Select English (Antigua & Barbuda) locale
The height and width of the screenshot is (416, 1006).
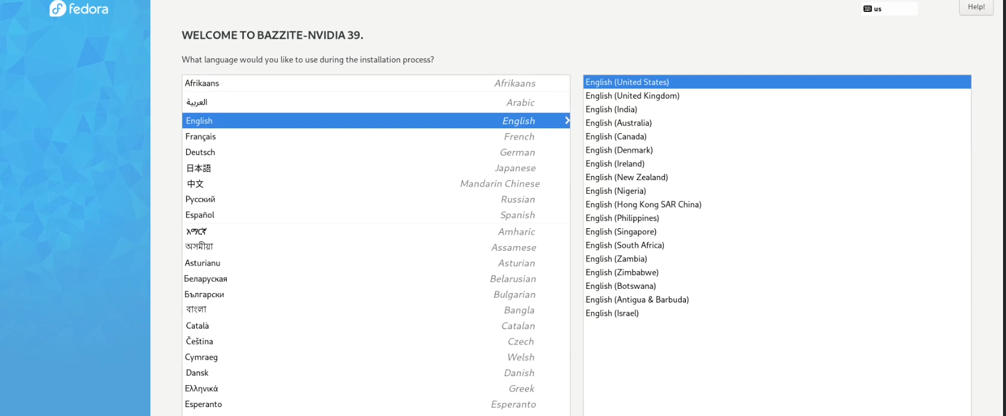point(777,300)
